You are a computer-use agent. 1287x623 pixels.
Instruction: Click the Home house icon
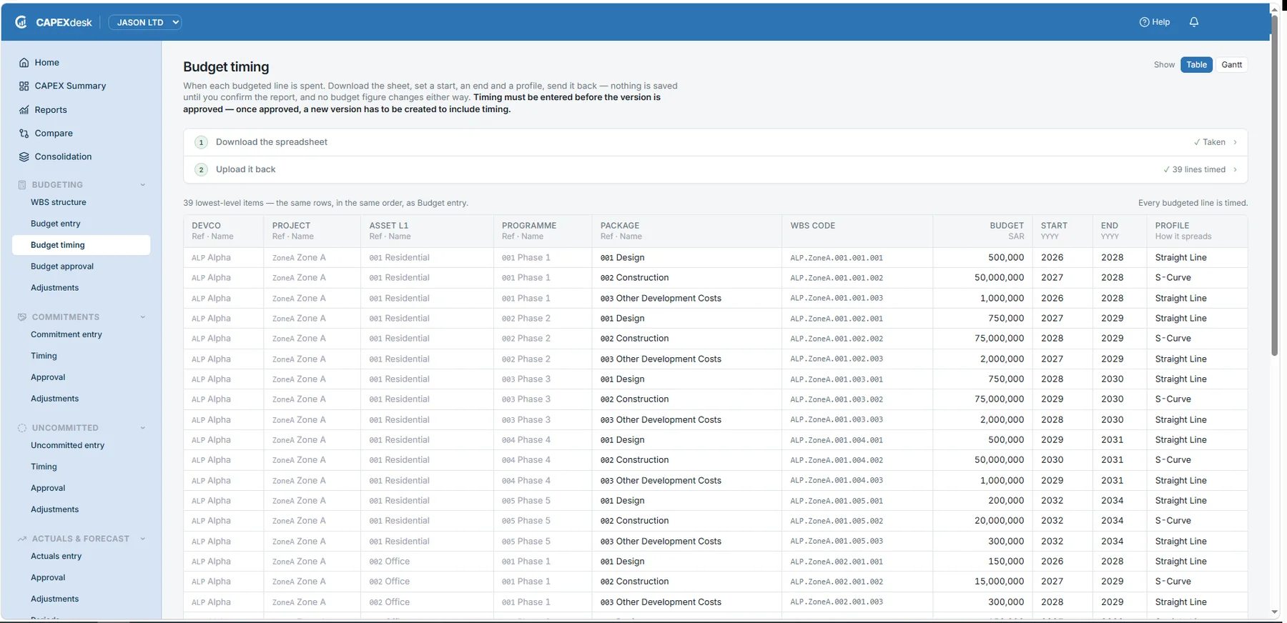click(x=24, y=63)
